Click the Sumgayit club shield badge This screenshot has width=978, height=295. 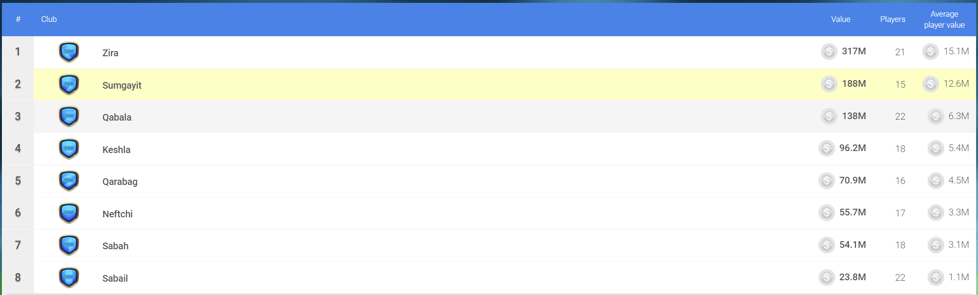click(69, 84)
